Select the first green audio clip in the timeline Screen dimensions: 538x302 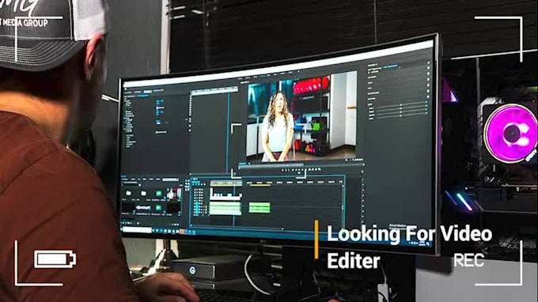[x=225, y=208]
